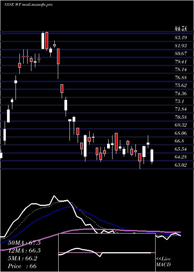The width and height of the screenshot is (194, 272).
Task: Select the 81.93 price axis label
Action: pos(181,45)
